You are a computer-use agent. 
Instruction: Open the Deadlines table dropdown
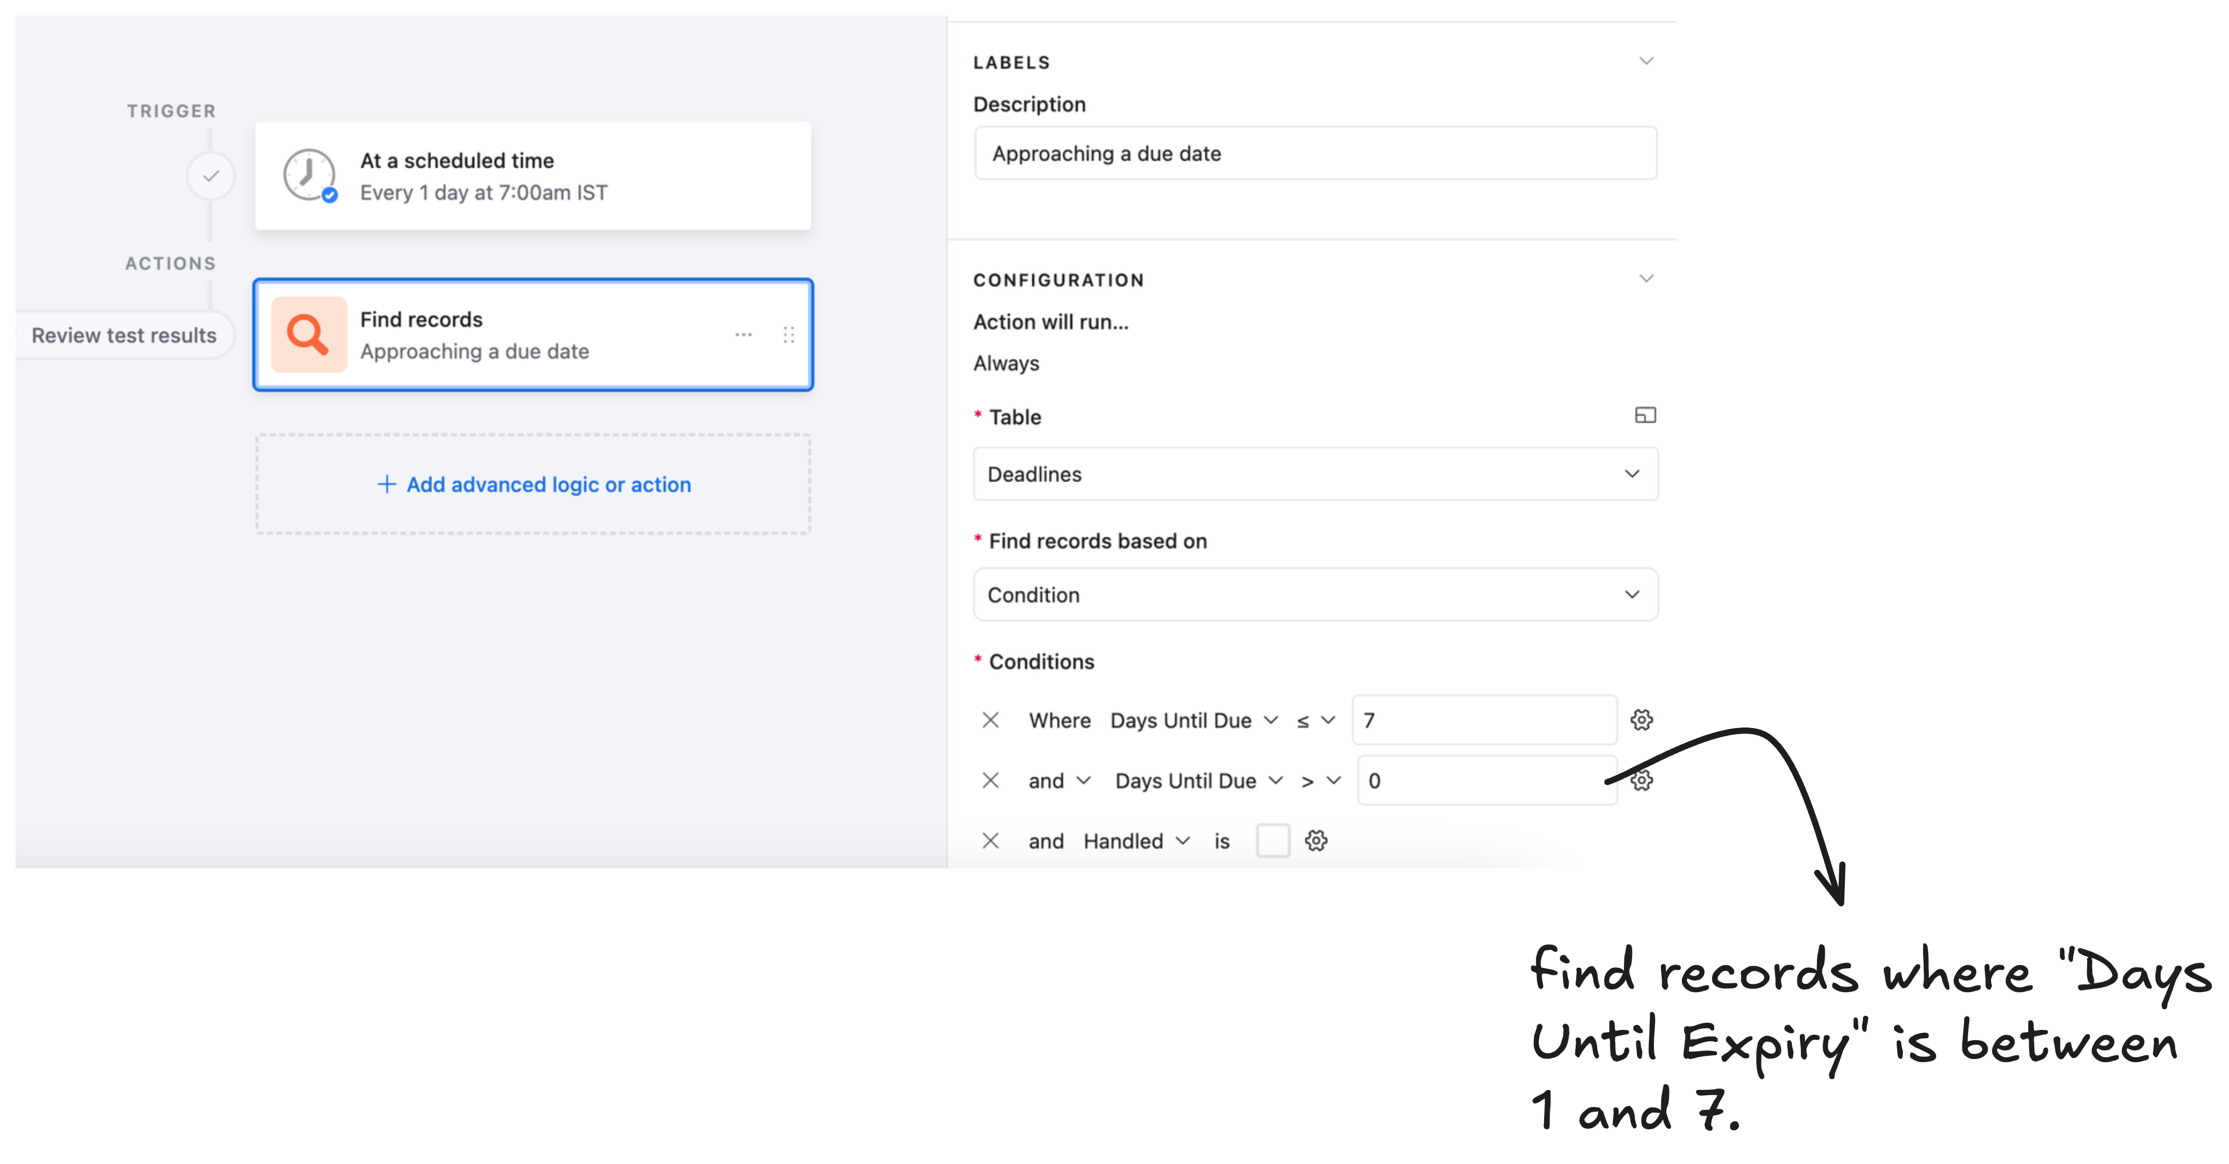(1315, 474)
